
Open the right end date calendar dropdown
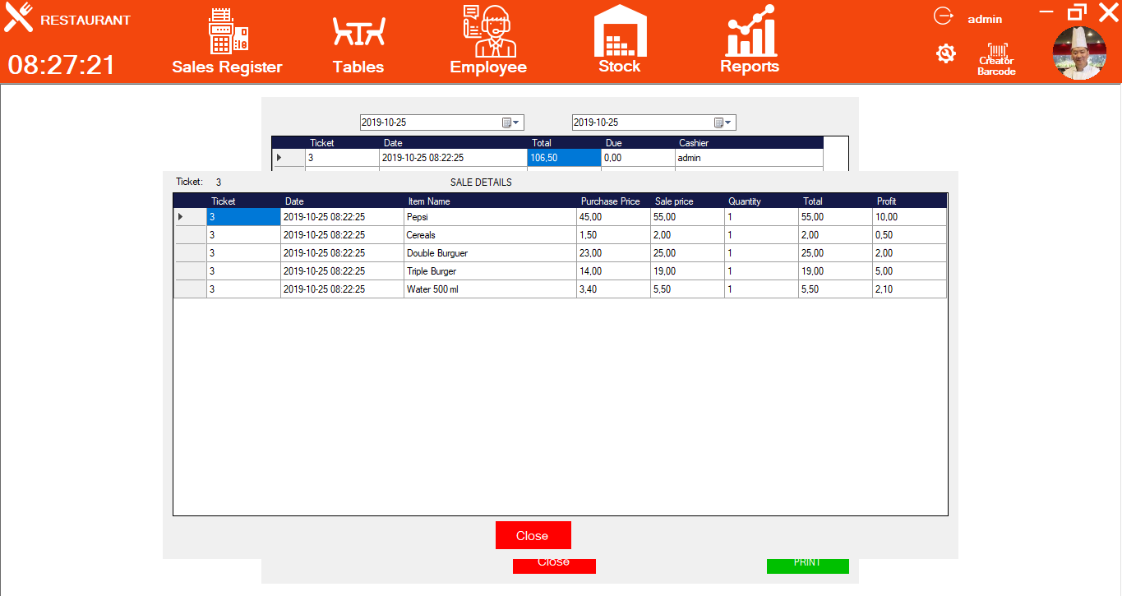725,122
